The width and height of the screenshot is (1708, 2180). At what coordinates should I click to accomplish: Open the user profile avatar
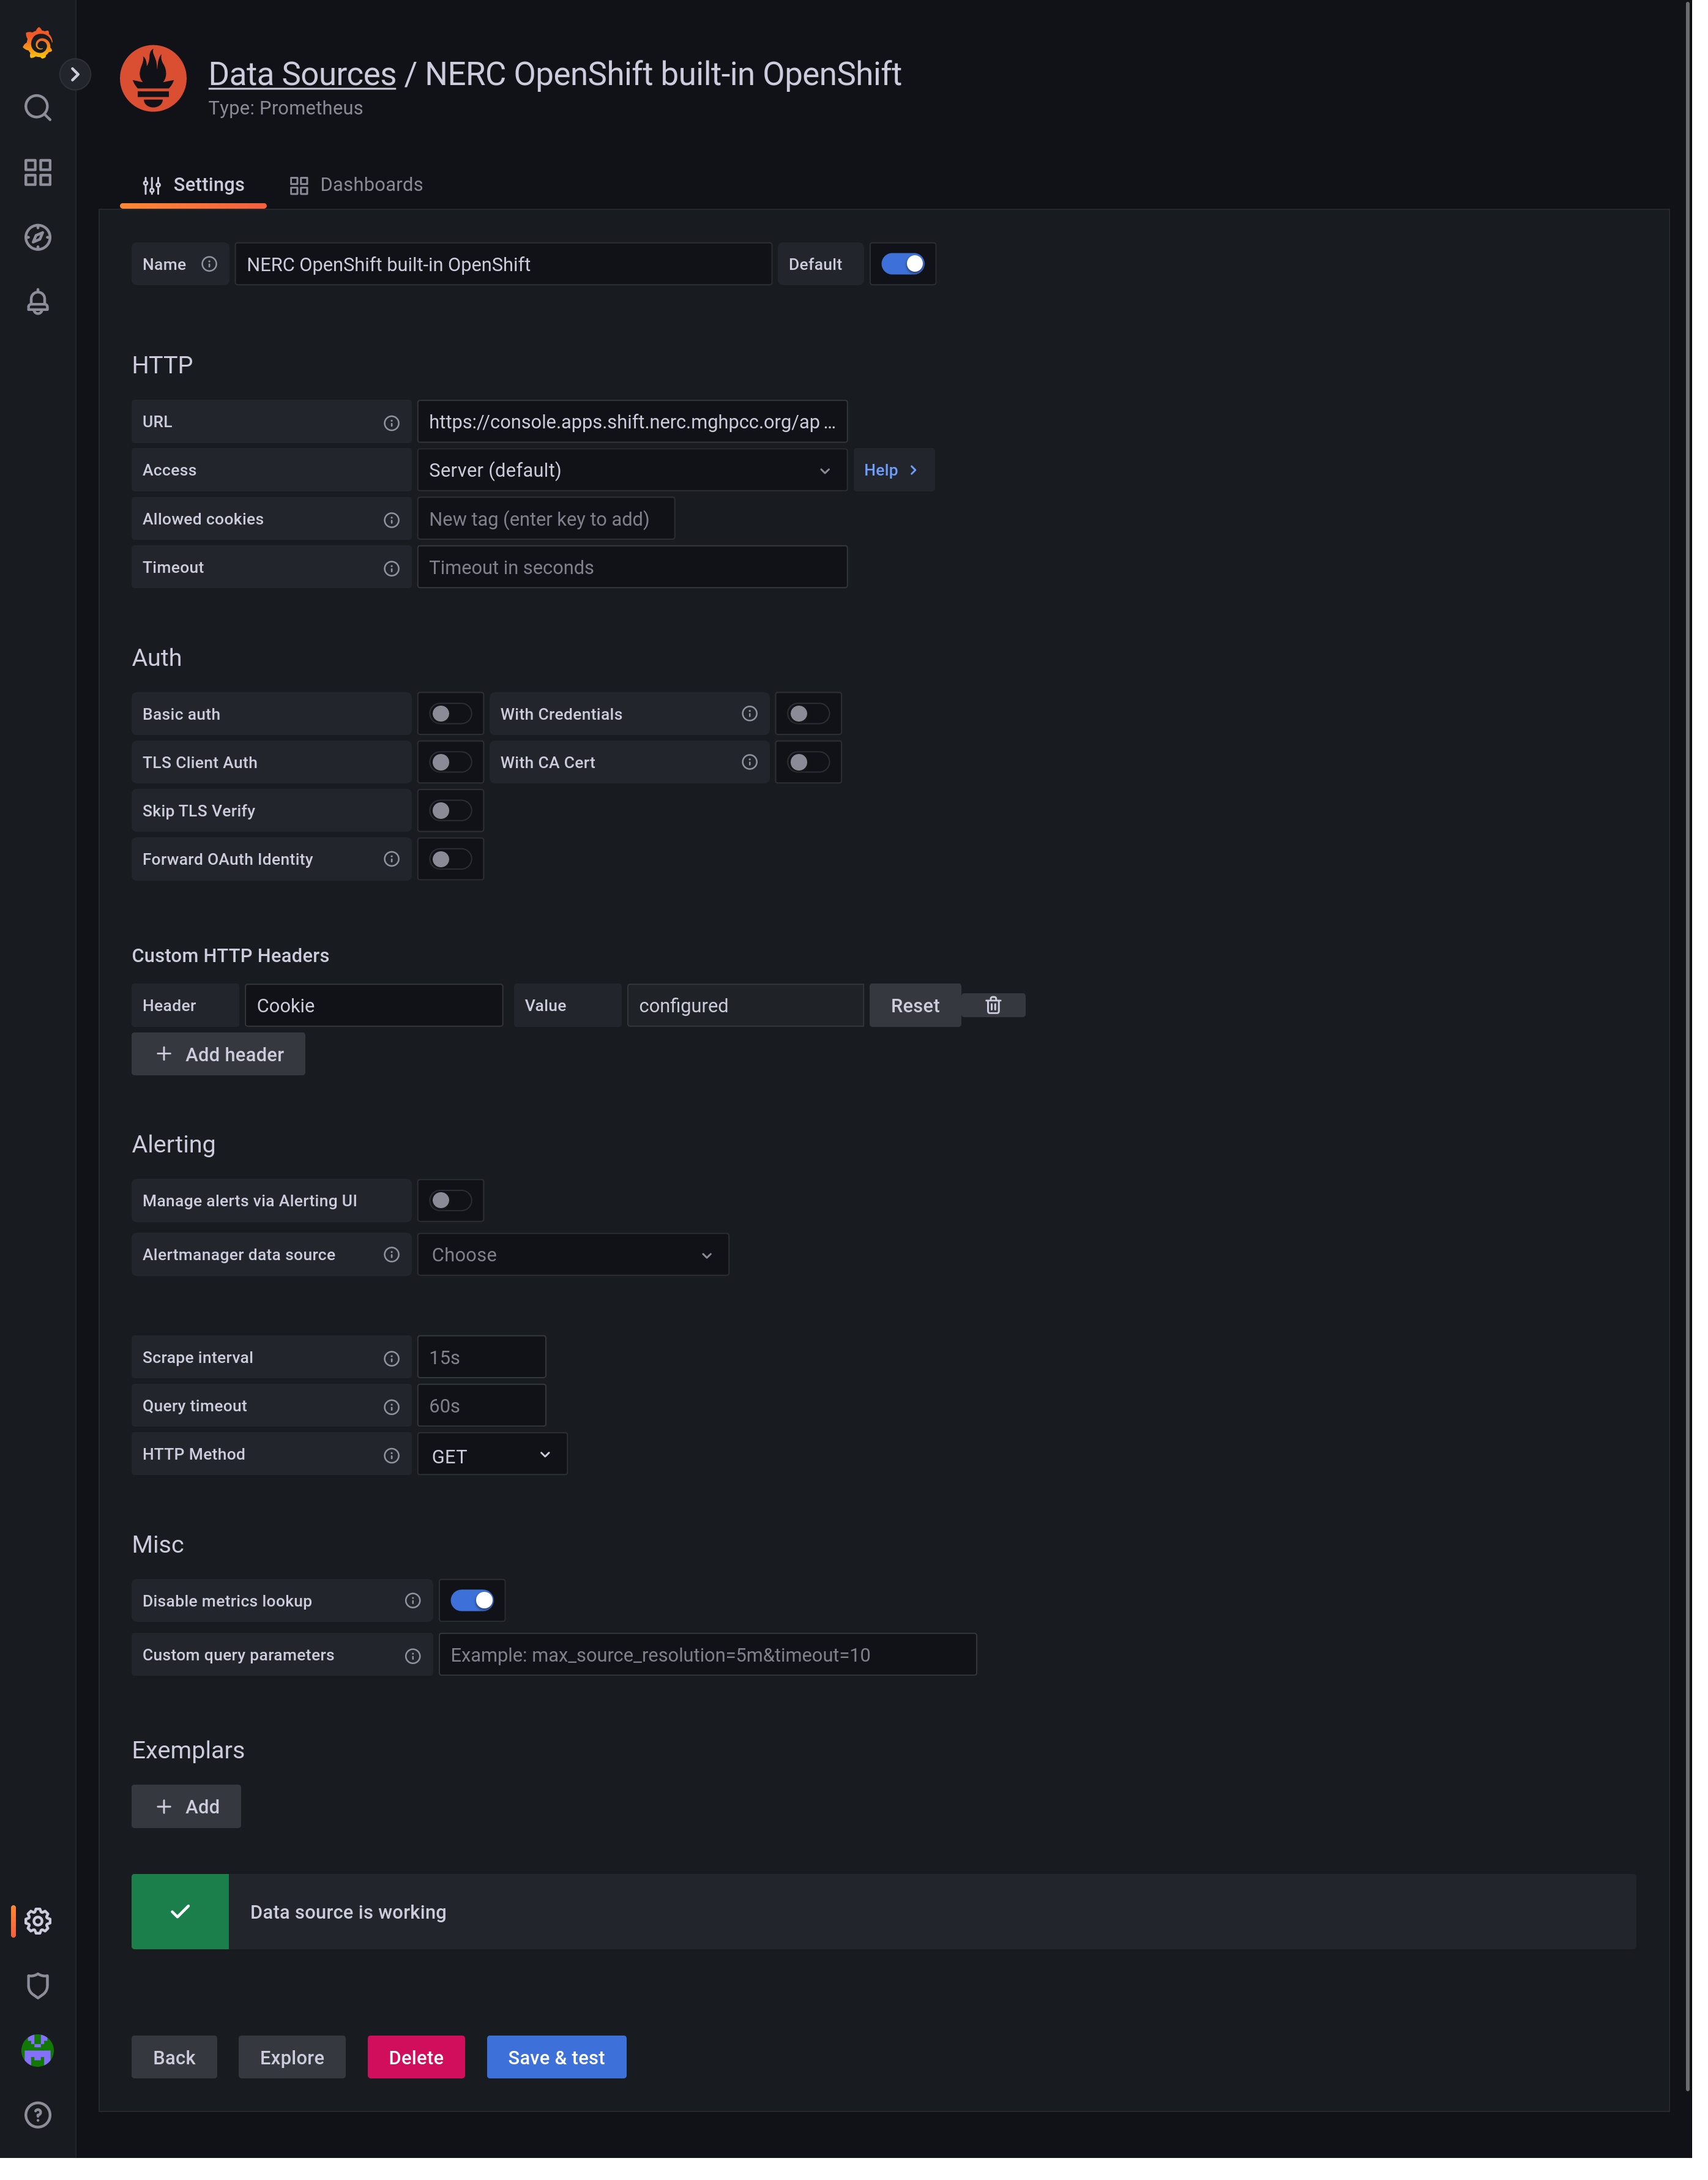point(38,2070)
